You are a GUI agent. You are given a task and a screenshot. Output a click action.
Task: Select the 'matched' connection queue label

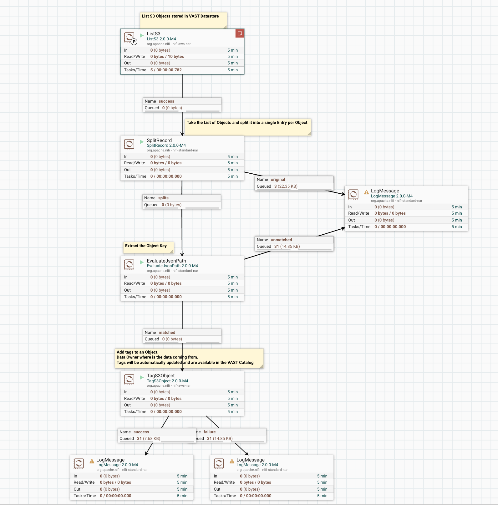pos(182,336)
